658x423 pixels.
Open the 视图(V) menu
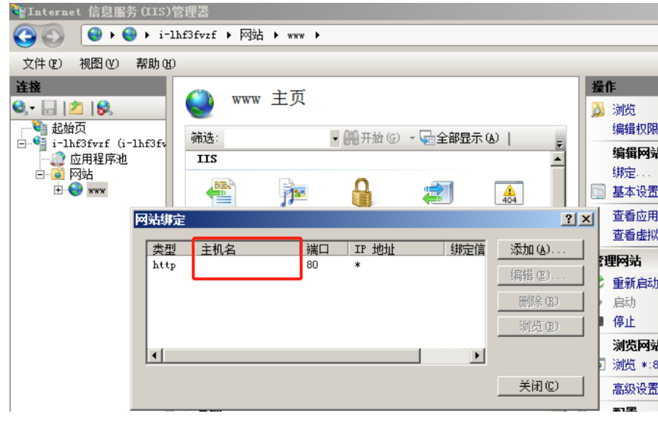[99, 64]
